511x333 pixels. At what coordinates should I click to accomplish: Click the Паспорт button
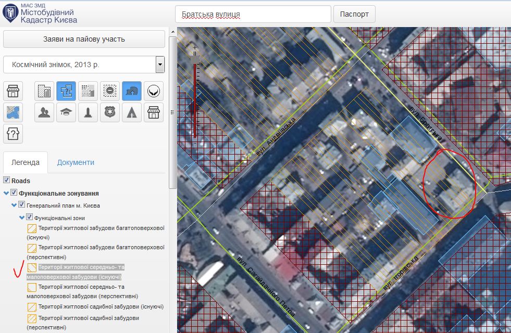(354, 14)
